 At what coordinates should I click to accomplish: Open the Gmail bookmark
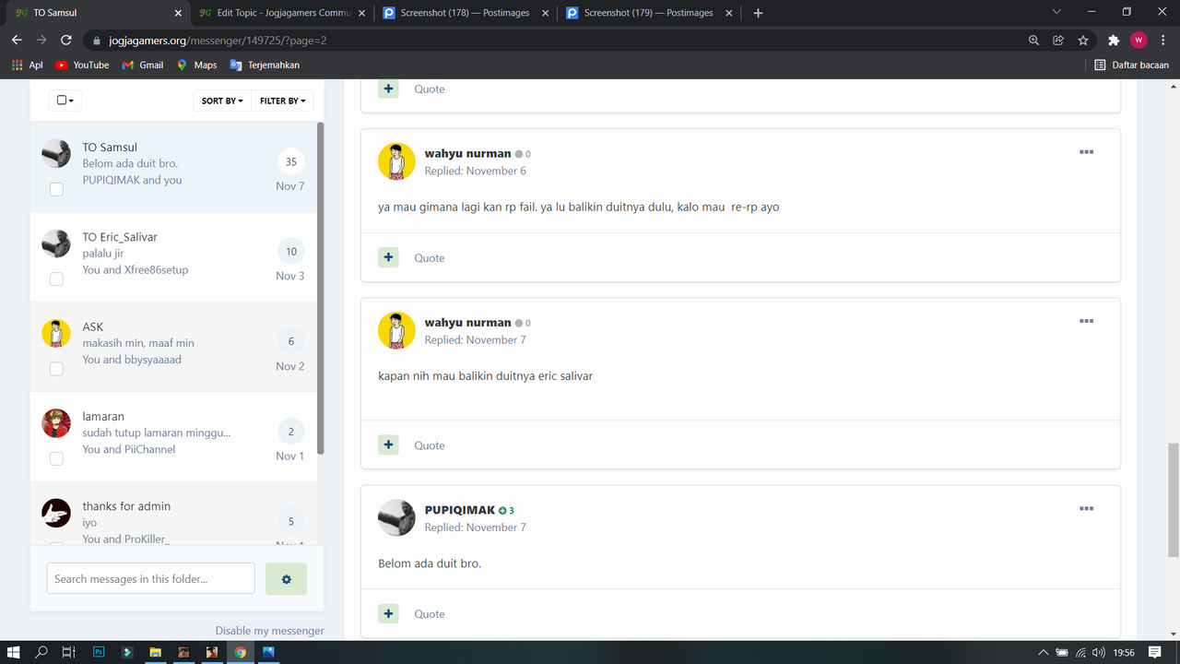(x=142, y=65)
